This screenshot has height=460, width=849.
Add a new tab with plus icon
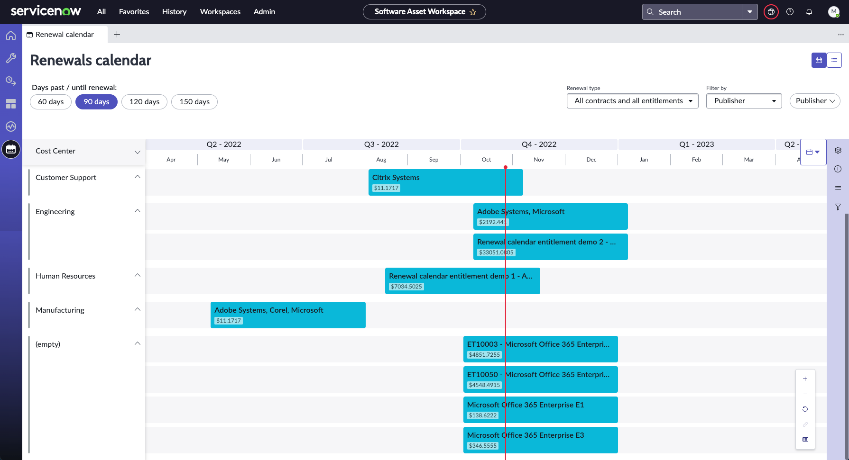click(x=117, y=34)
